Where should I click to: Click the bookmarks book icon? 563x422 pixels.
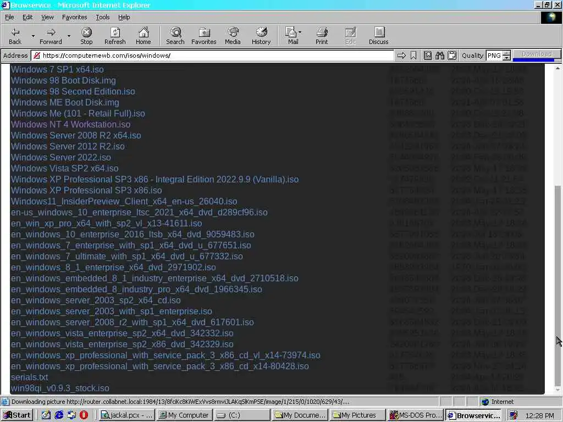[x=428, y=55]
